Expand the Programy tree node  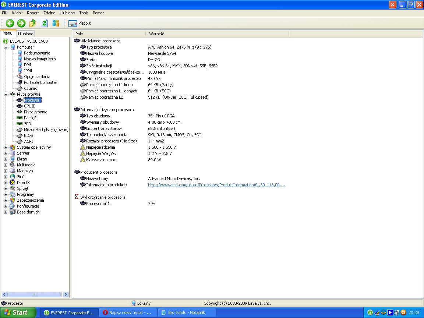(x=6, y=194)
